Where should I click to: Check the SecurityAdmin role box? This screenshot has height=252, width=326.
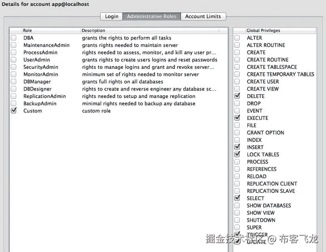point(13,67)
